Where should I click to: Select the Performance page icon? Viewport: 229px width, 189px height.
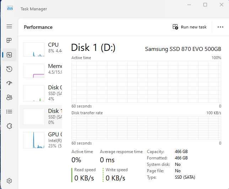click(x=9, y=55)
